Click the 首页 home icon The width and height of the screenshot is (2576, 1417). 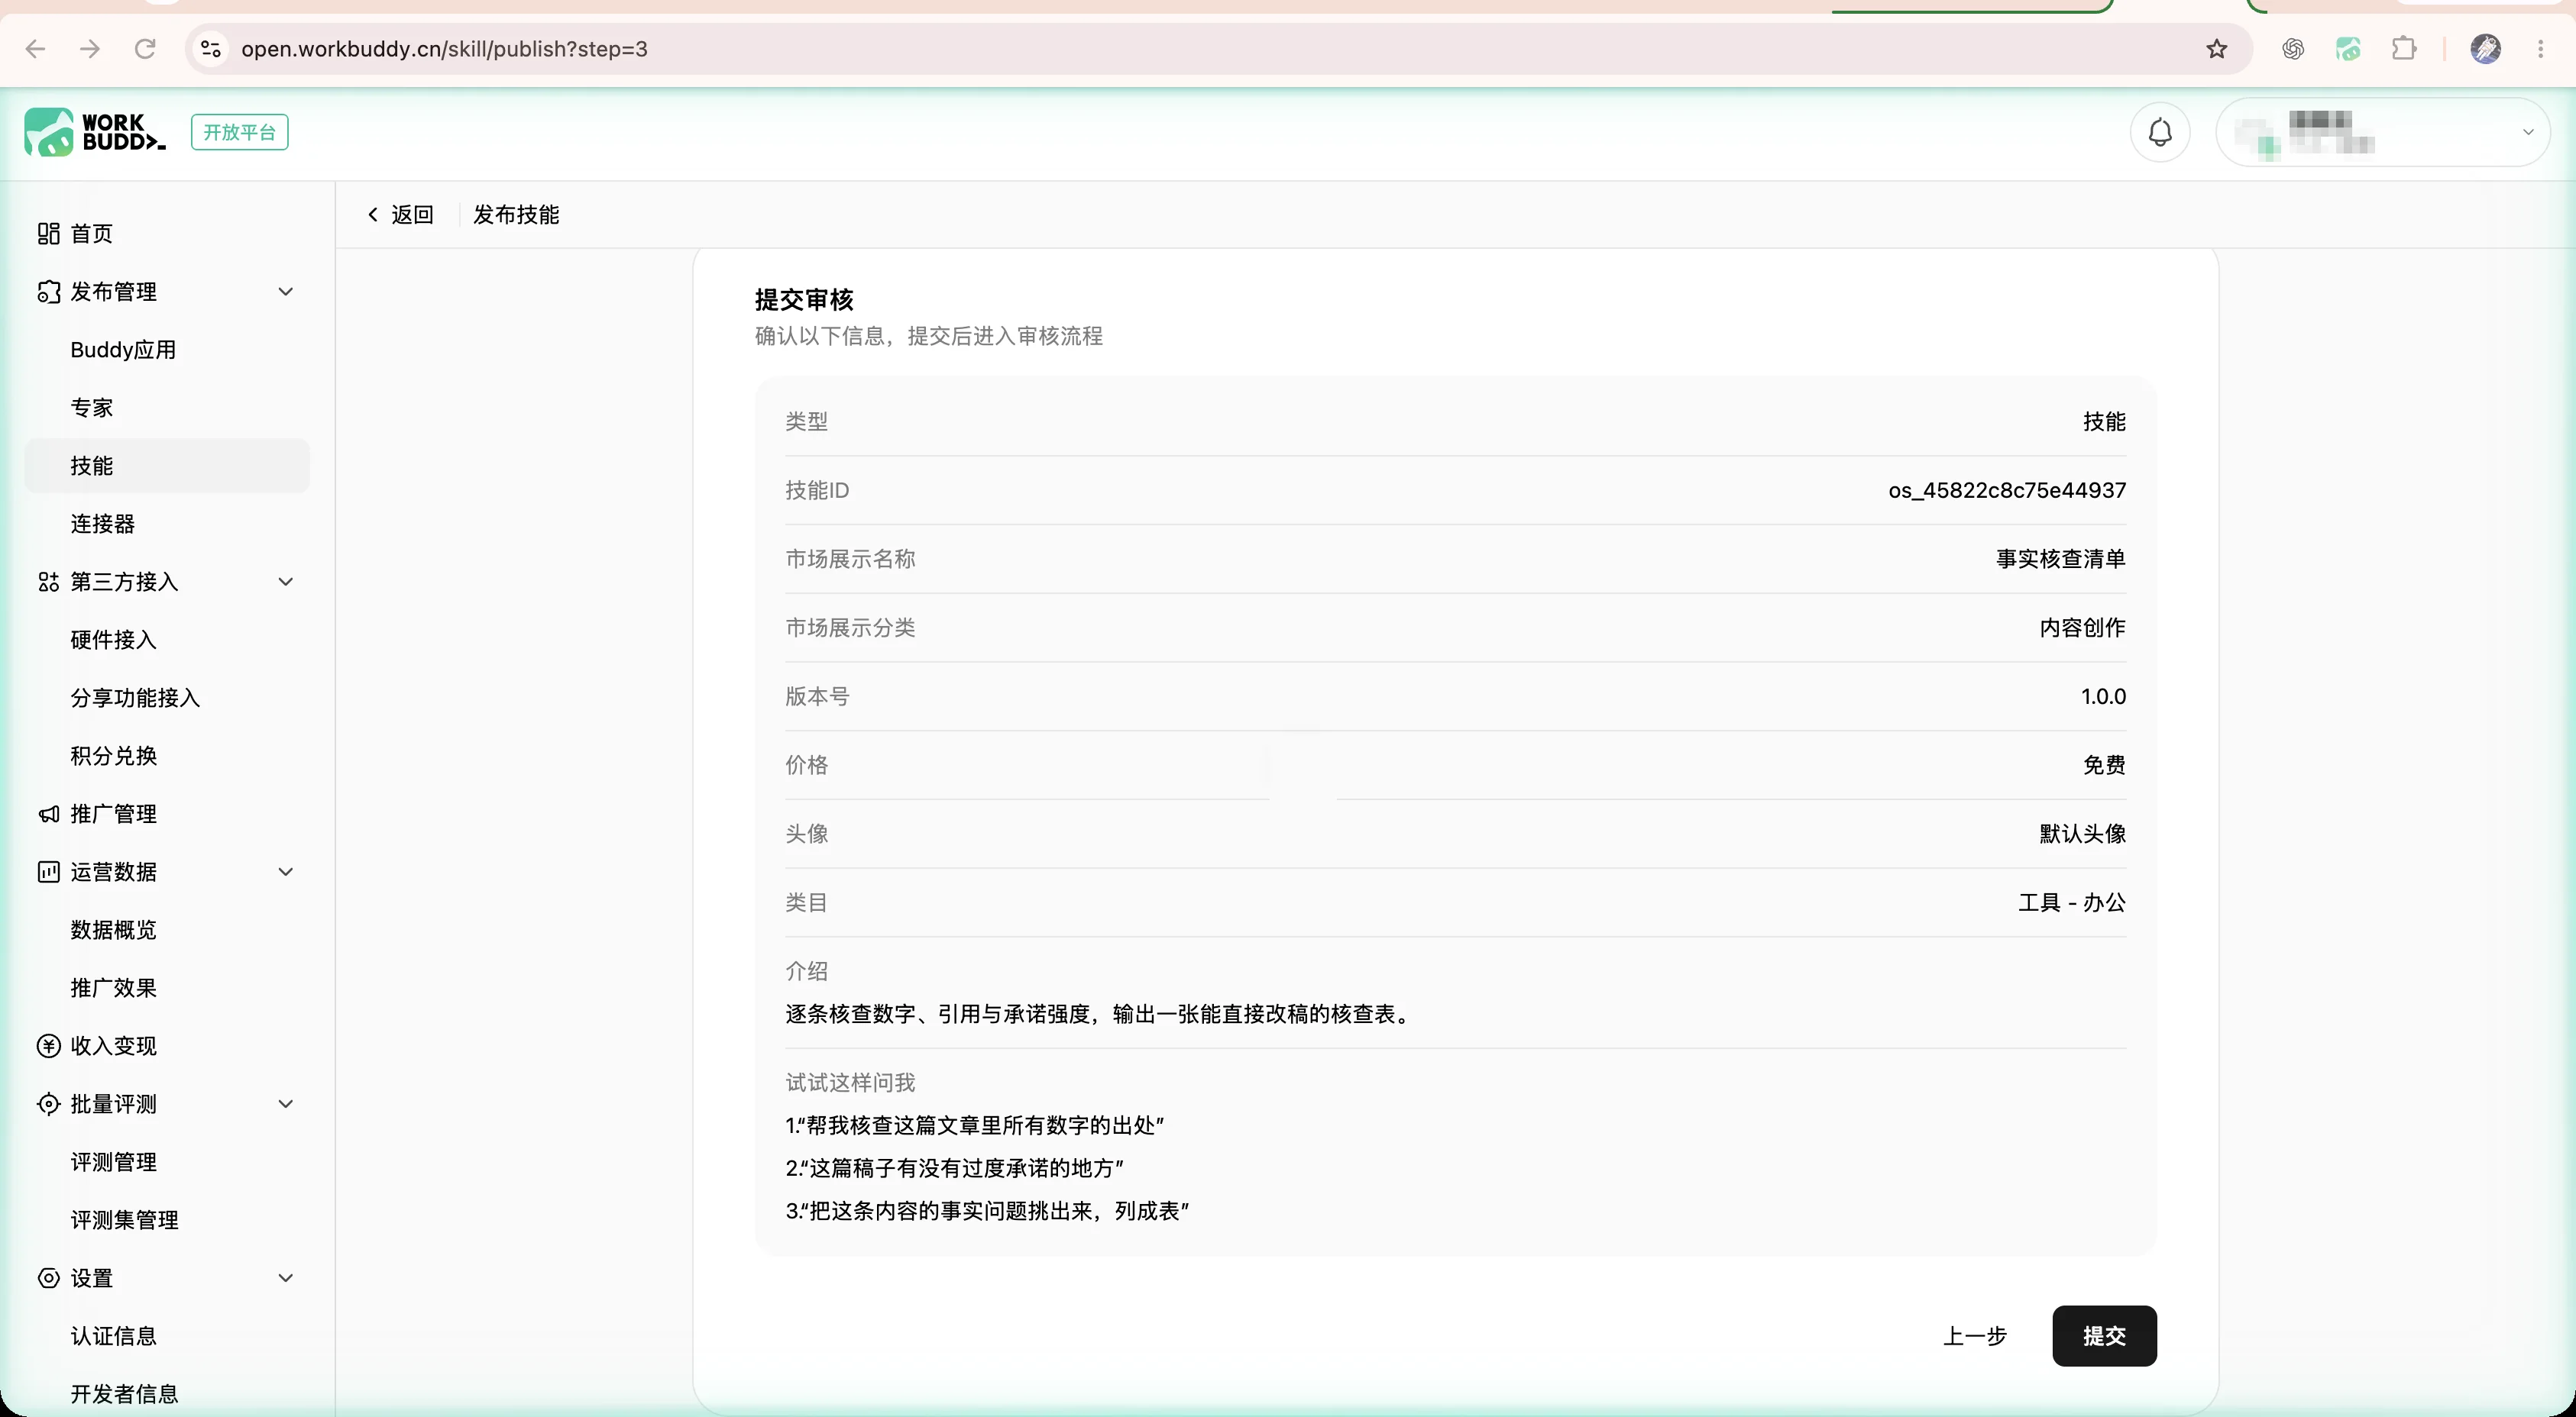[48, 234]
